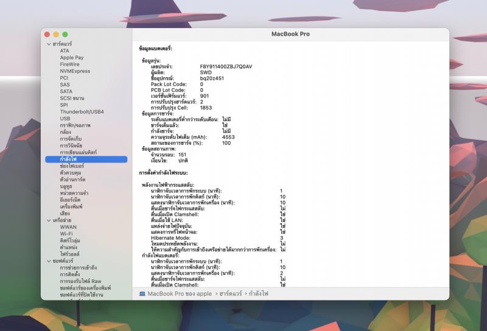
Task: Click serial number F8Y911400ZBJ7Q0AV
Action: point(226,66)
